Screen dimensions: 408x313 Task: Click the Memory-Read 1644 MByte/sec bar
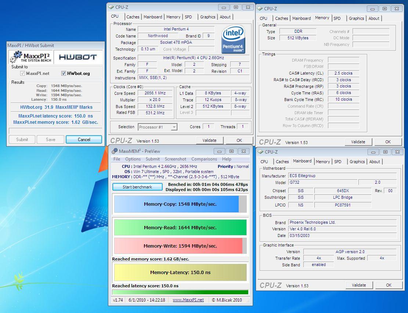pyautogui.click(x=180, y=228)
